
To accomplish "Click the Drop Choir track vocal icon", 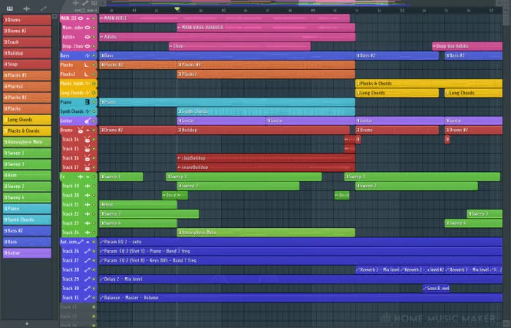I will click(x=88, y=46).
